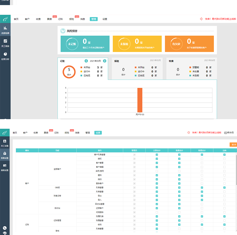Go to previous month on the 记账 card
237x235 pixels.
point(86,61)
